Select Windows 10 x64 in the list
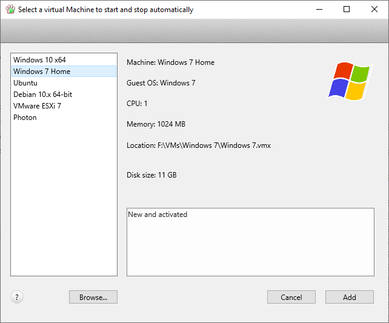 pos(64,60)
